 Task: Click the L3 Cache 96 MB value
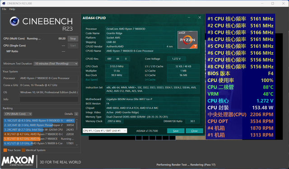point(183,75)
